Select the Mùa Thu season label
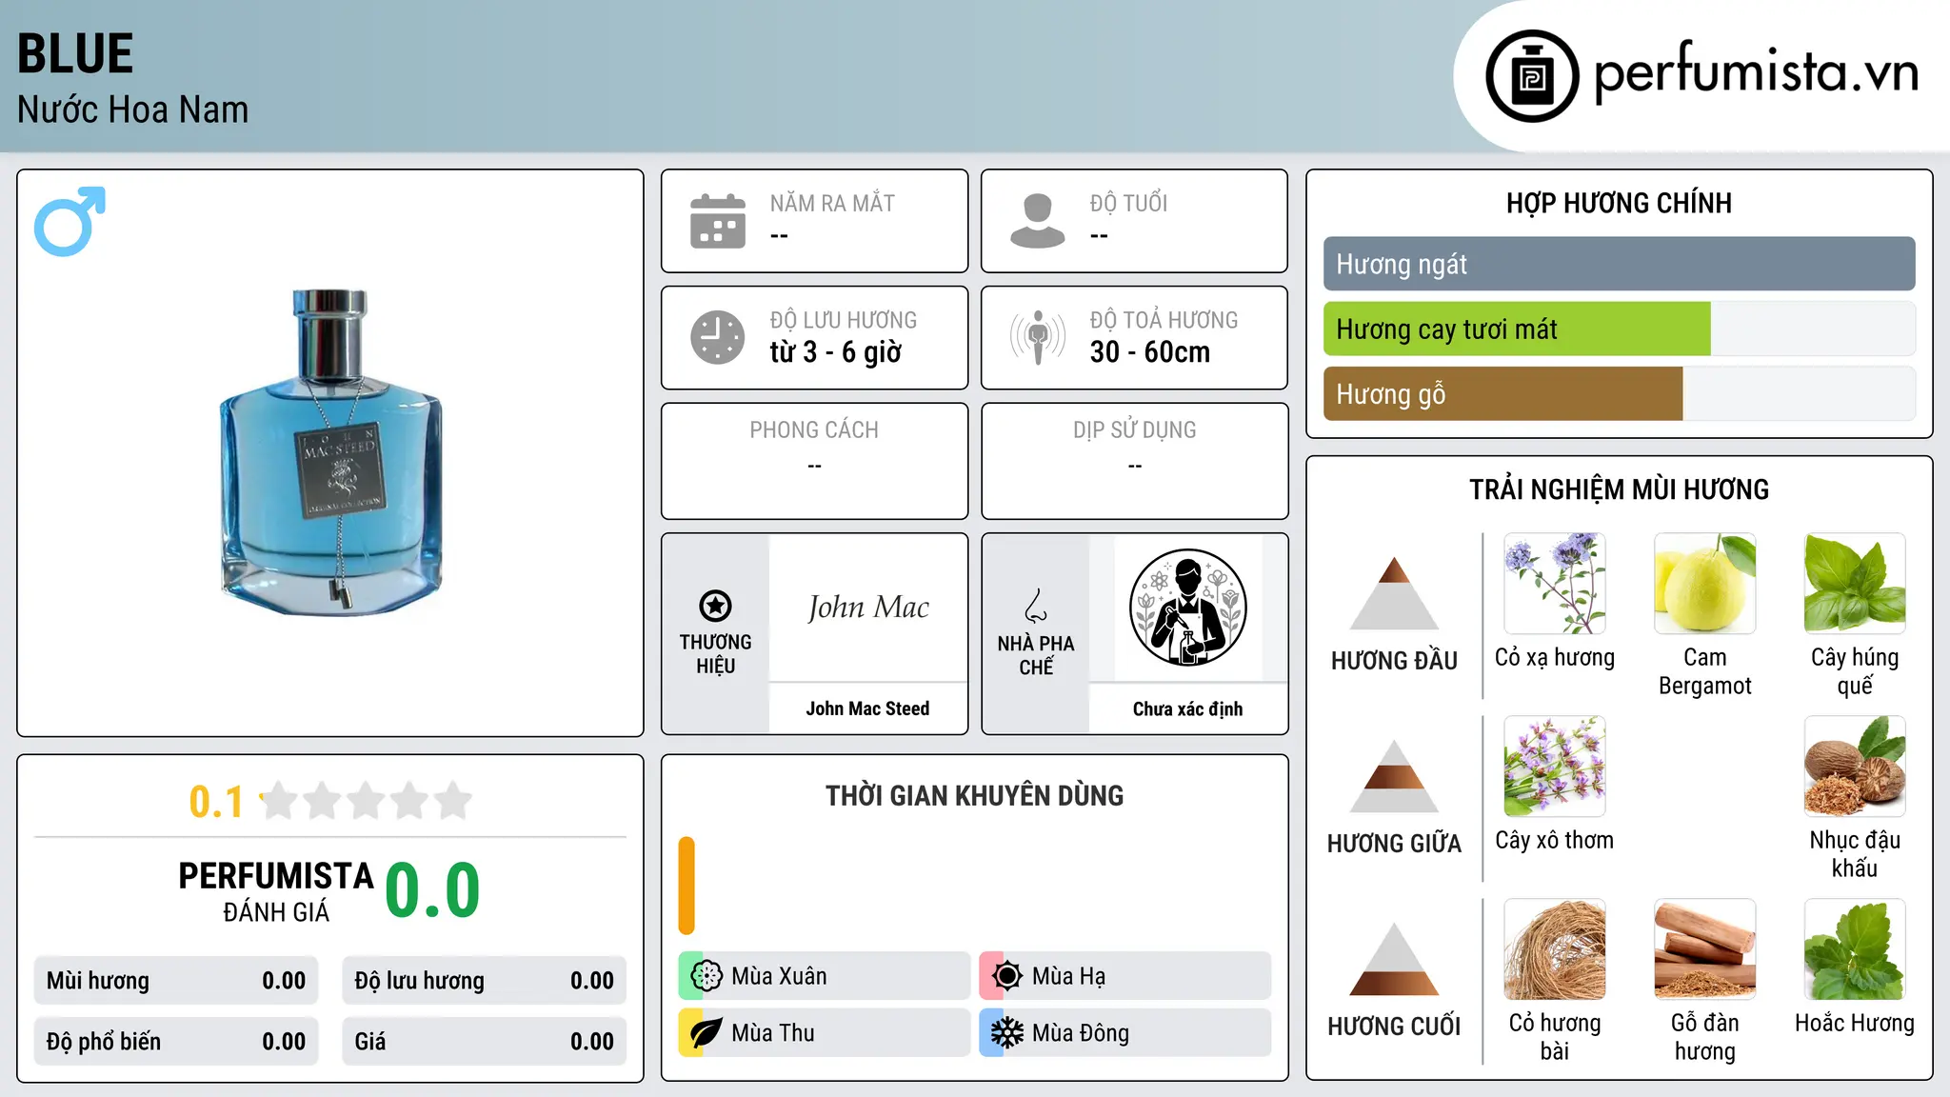 [773, 1033]
